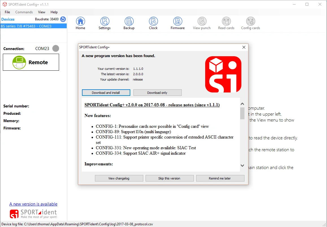
Task: Open the View punch toolbar icon
Action: [x=202, y=23]
